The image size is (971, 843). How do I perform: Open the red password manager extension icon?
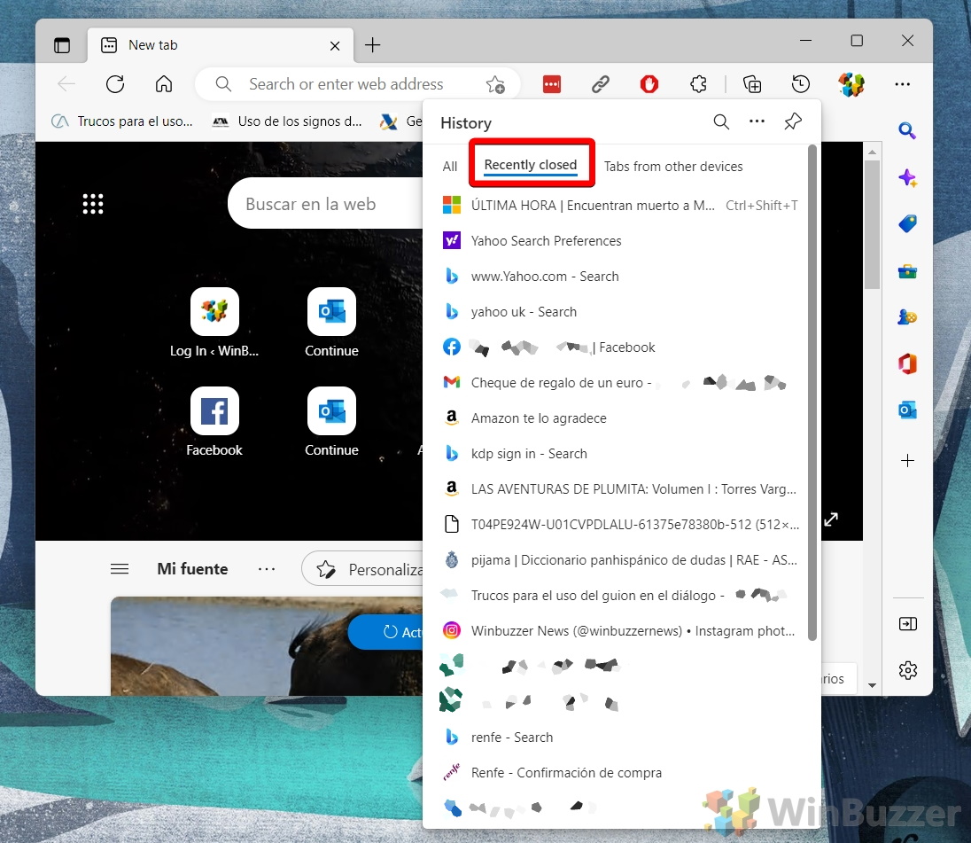[551, 83]
